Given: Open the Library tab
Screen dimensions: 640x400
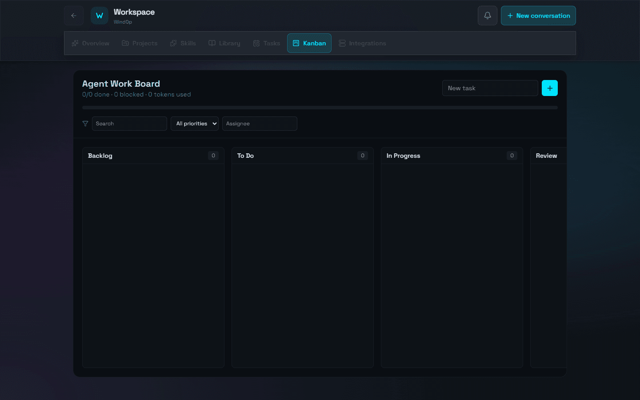Looking at the screenshot, I should 224,43.
